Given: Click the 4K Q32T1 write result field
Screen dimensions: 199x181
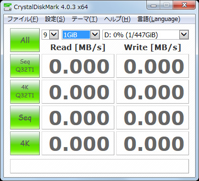Looking at the screenshot, I should (153, 92).
